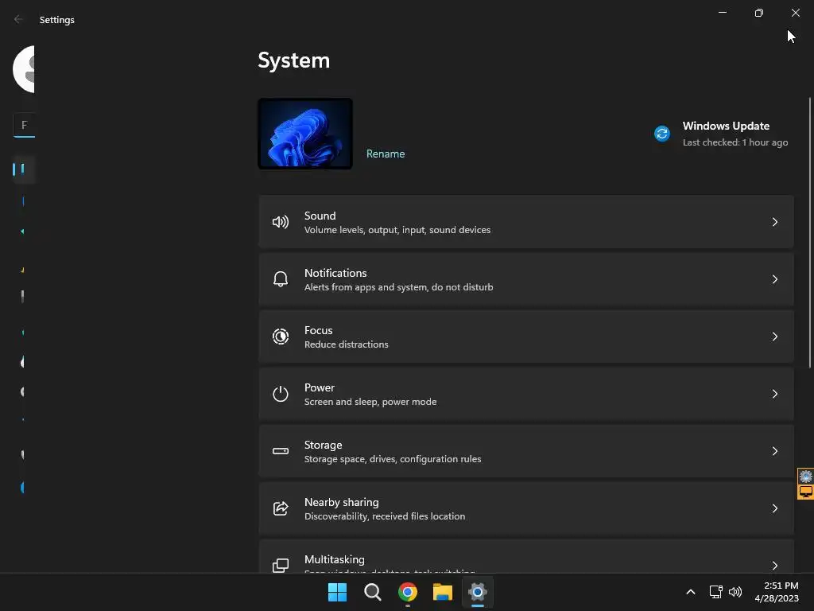Image resolution: width=814 pixels, height=611 pixels.
Task: Go back with the Settings back arrow
Action: coord(18,20)
